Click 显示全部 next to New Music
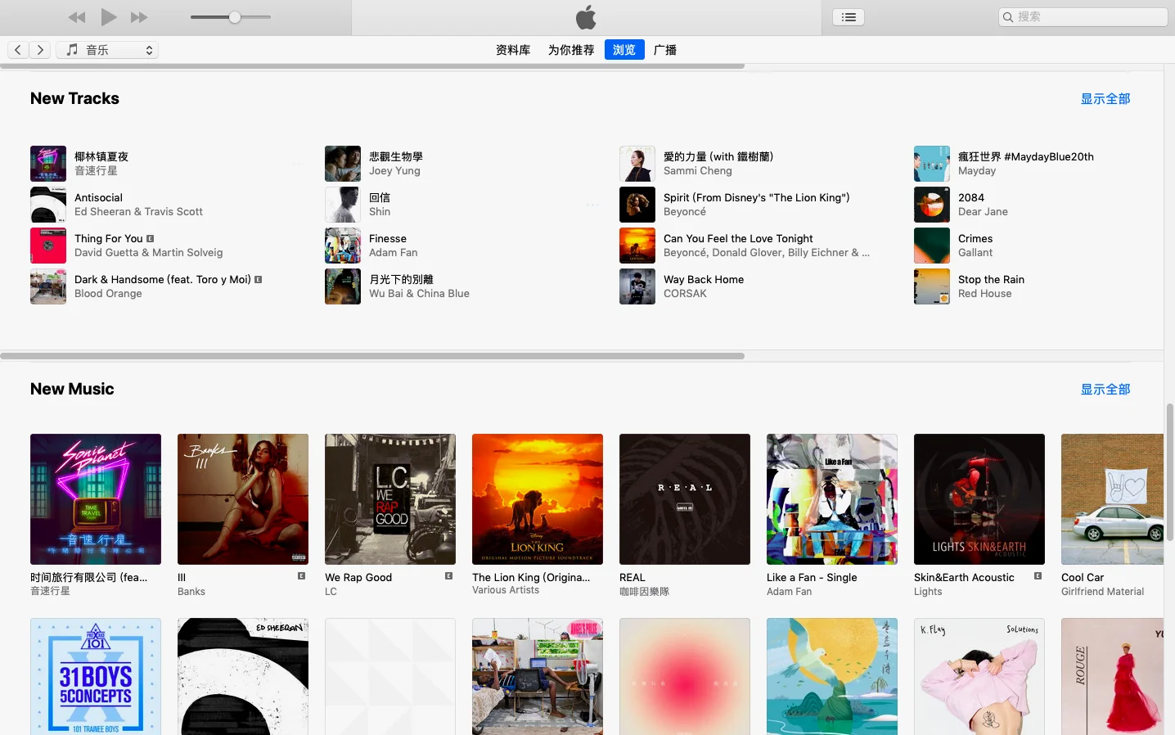 tap(1105, 390)
